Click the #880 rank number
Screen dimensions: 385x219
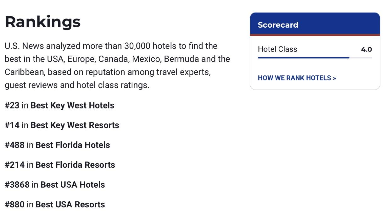click(x=14, y=205)
